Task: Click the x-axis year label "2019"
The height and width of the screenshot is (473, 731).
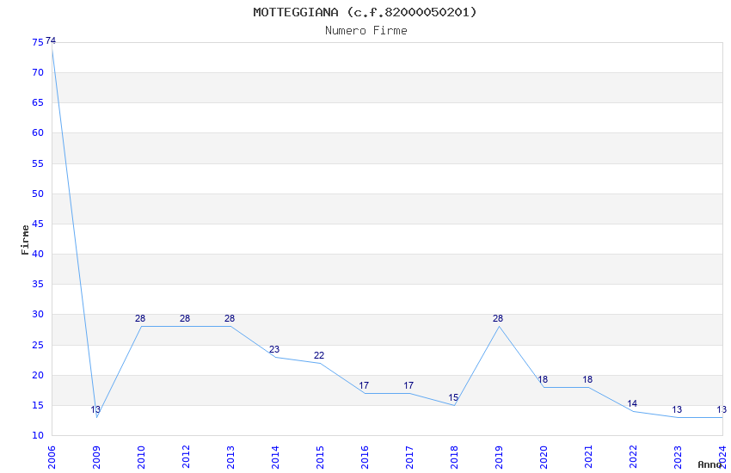Action: coord(500,458)
